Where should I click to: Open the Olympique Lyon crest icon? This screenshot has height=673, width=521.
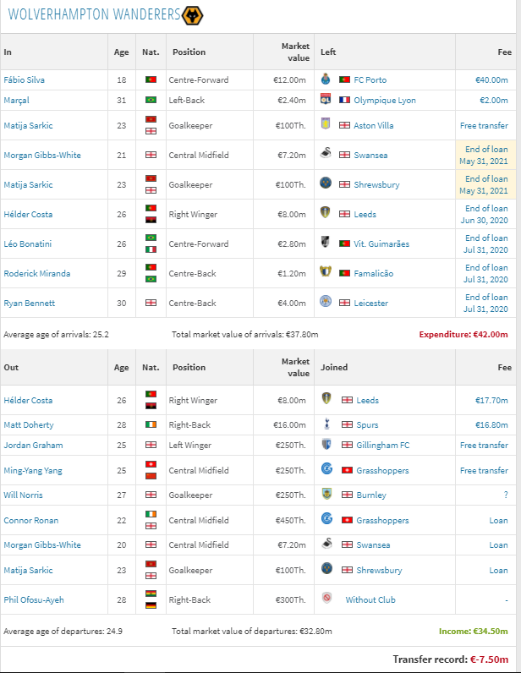326,100
